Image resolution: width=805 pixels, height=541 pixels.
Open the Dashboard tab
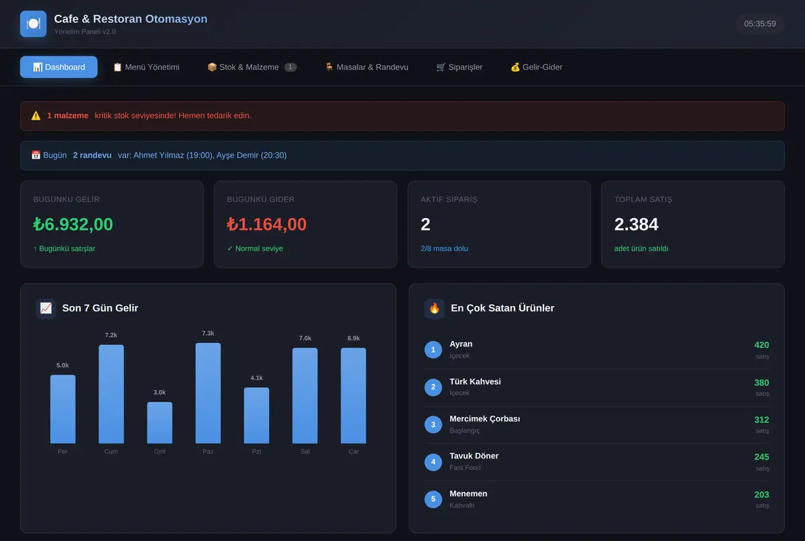[x=59, y=67]
